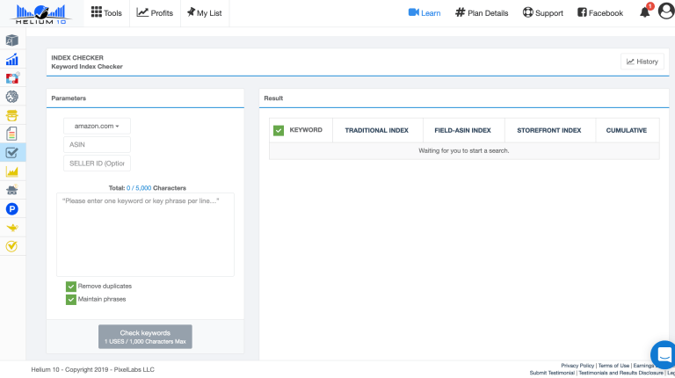
Task: Click the FIELD-ASIN INDEX column header
Action: (463, 130)
